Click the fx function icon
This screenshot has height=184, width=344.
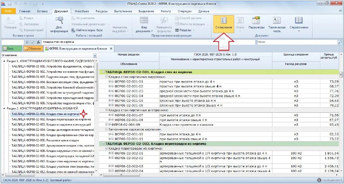pyautogui.click(x=39, y=42)
